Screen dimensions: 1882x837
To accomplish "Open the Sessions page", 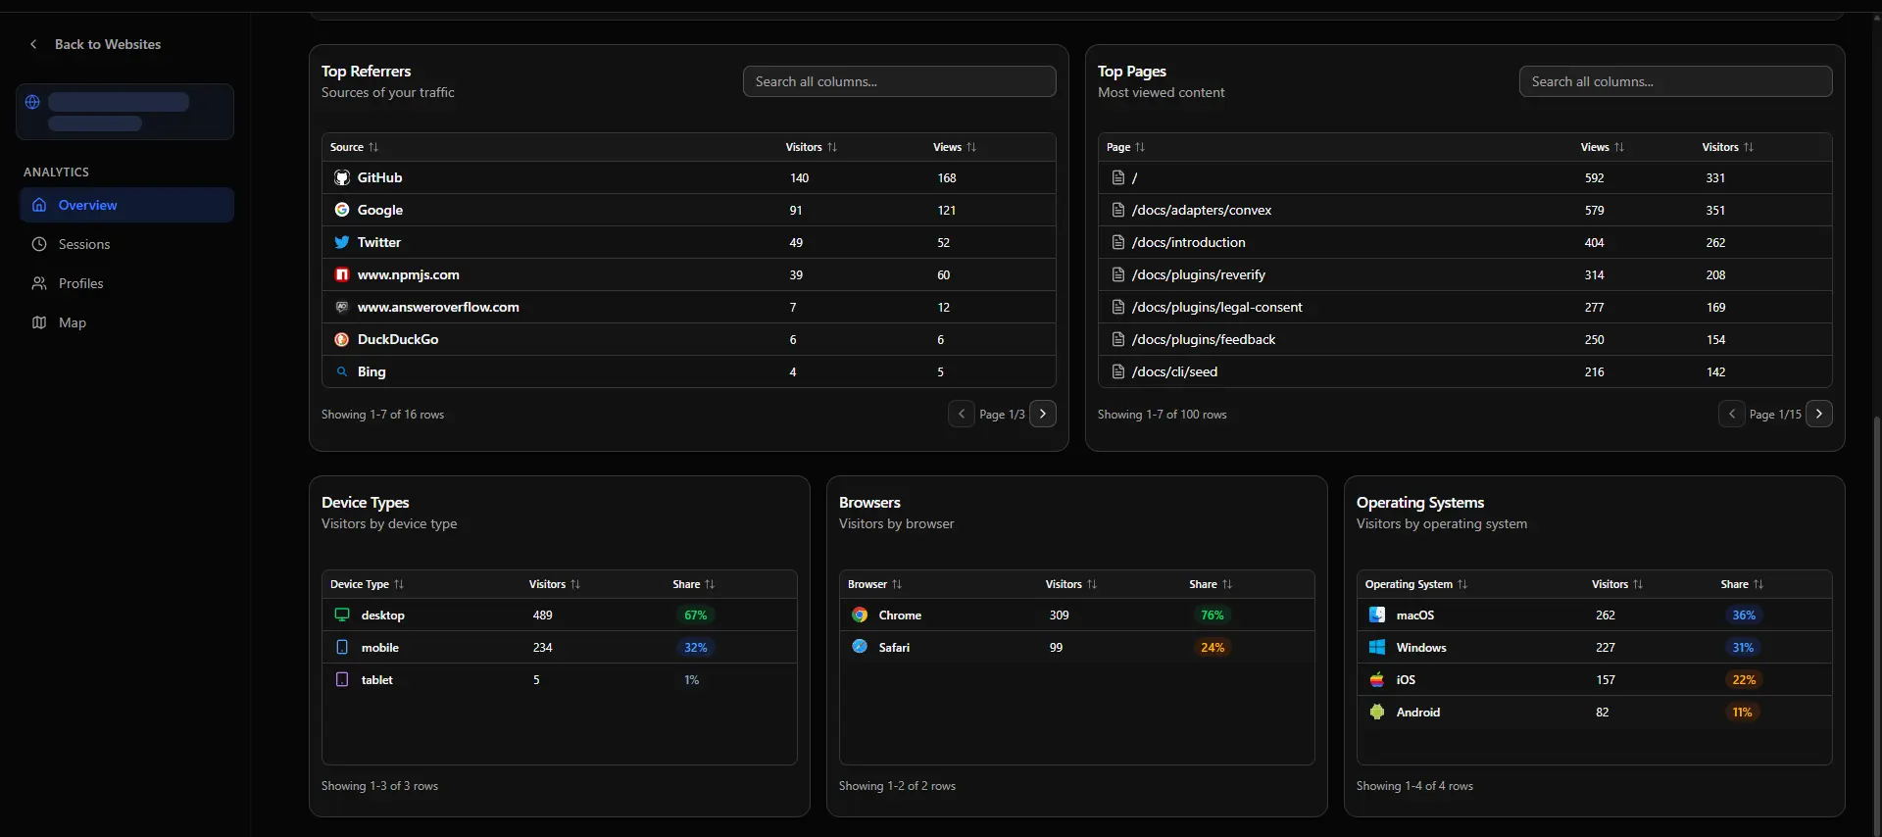I will [126, 244].
